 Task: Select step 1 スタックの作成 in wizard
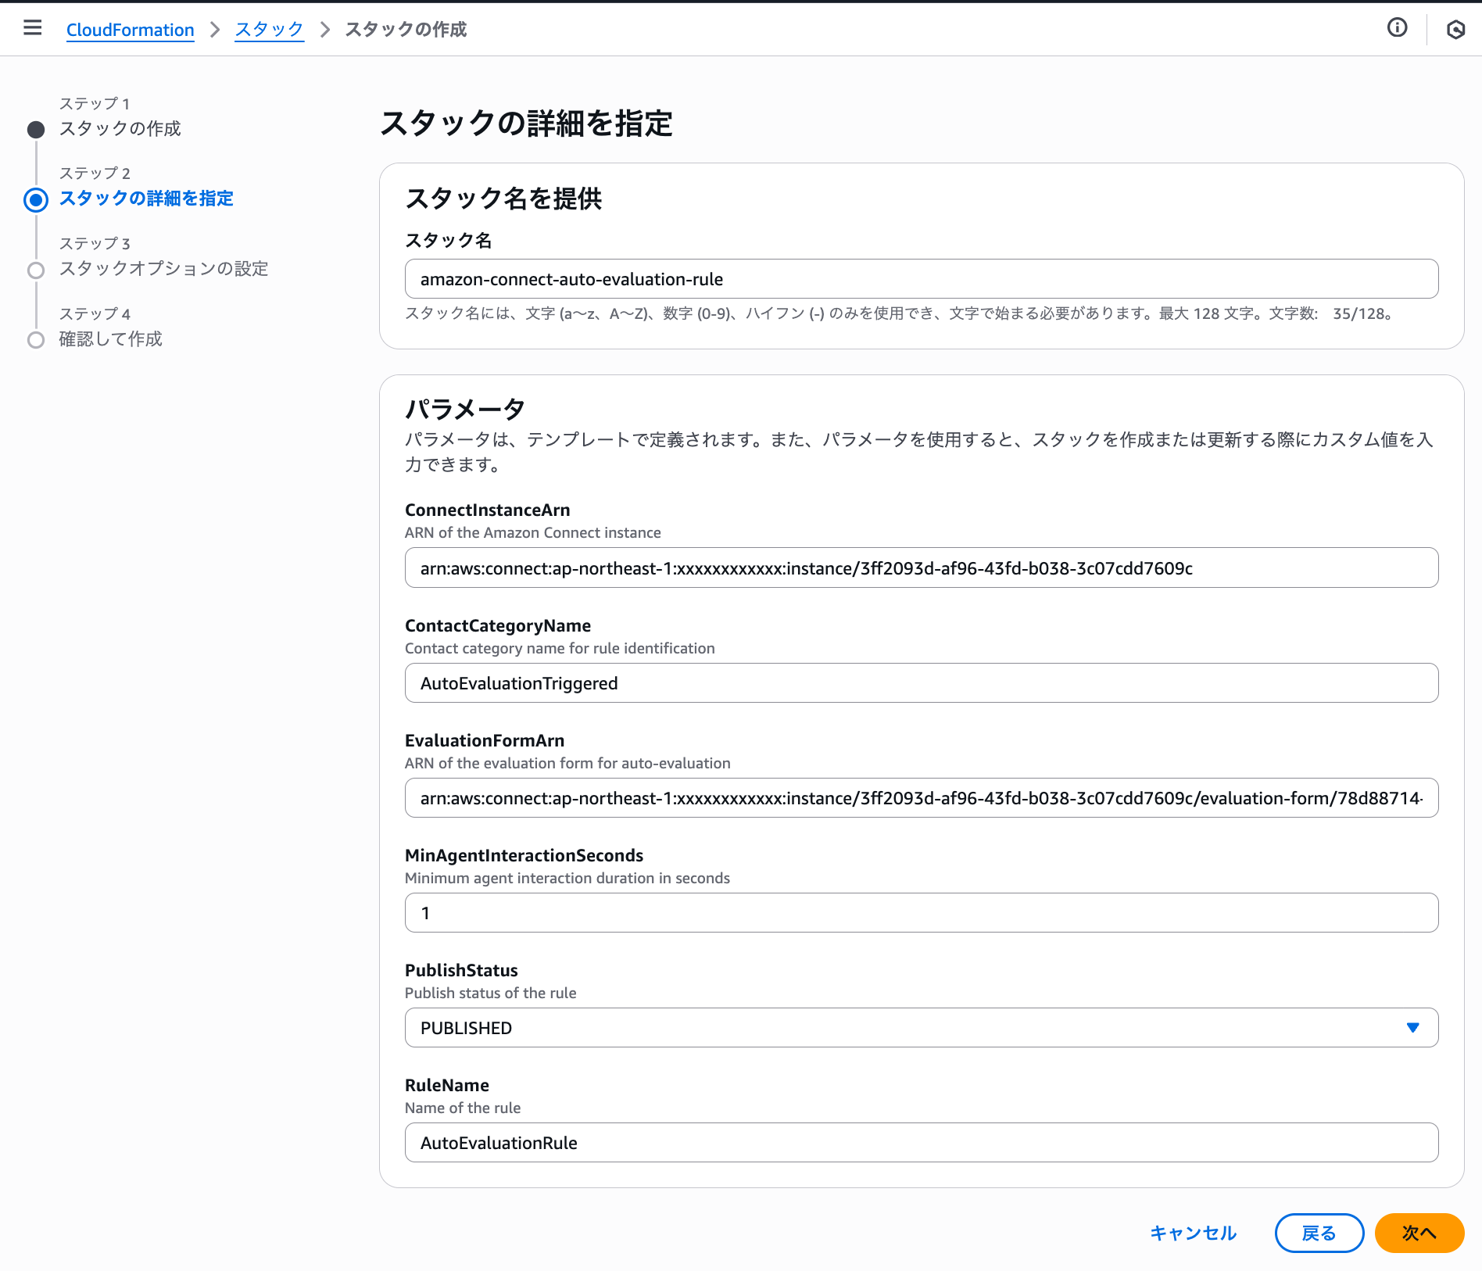(120, 128)
